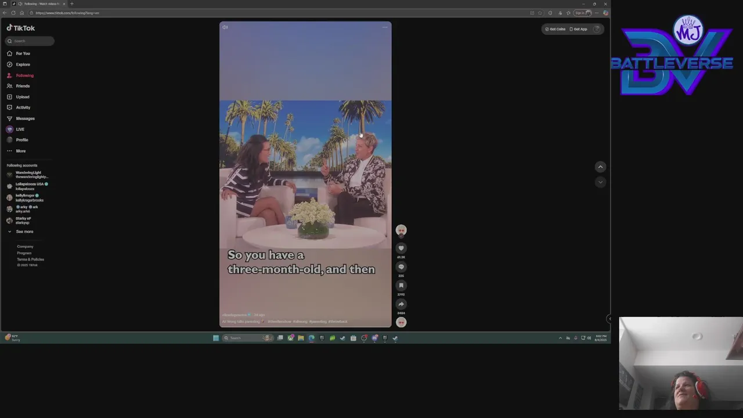Reload the TikTok page
This screenshot has width=743, height=418.
coord(13,13)
